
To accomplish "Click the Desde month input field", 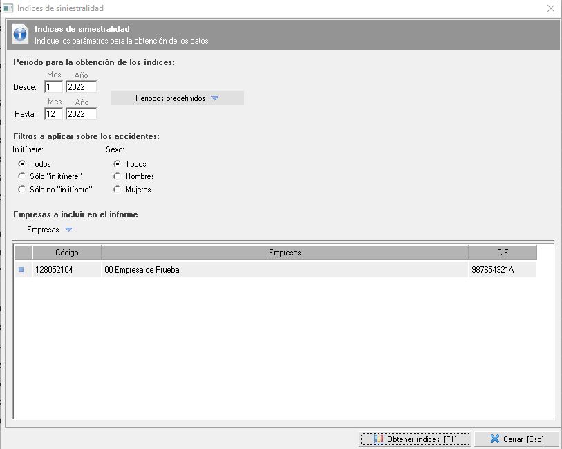I will (53, 87).
